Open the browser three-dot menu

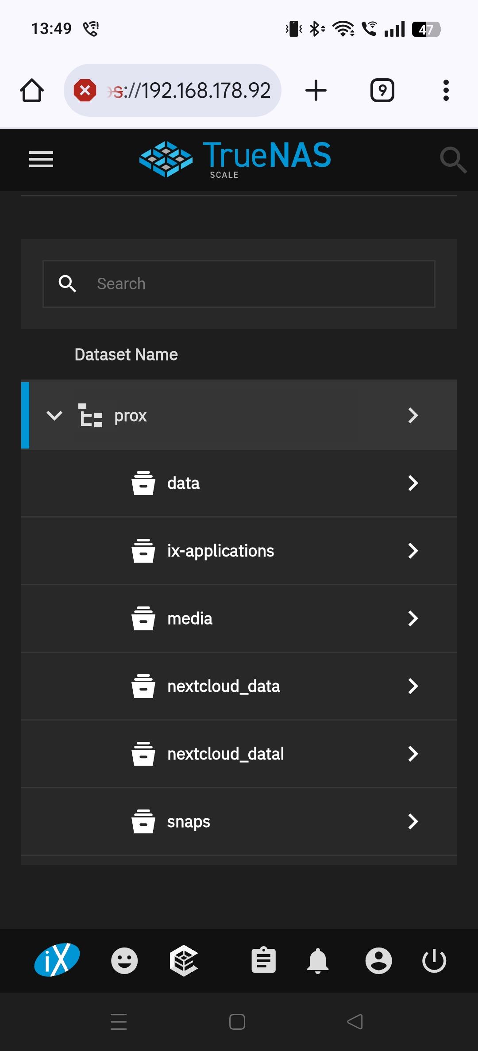tap(446, 90)
